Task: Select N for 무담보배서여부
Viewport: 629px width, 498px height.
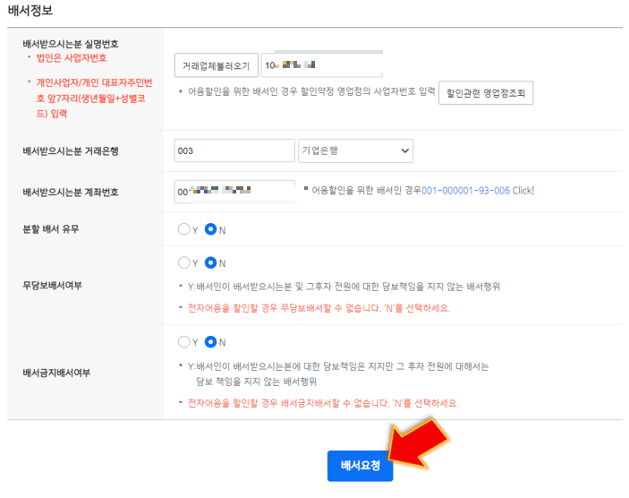Action: tap(210, 262)
